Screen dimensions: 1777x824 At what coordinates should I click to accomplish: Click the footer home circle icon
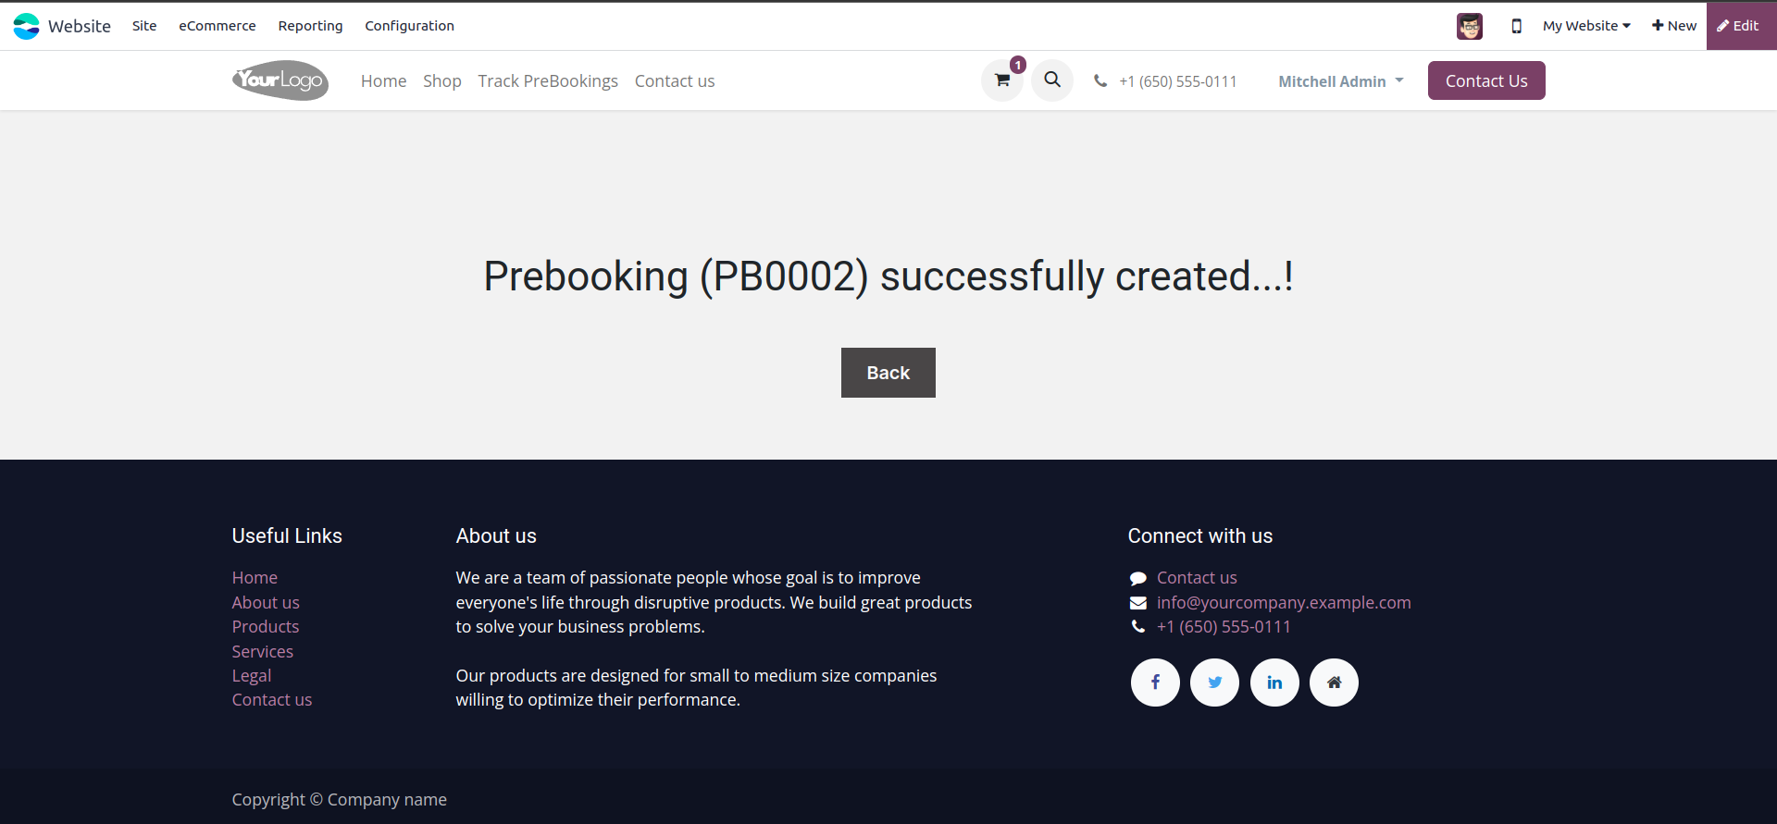[1334, 683]
